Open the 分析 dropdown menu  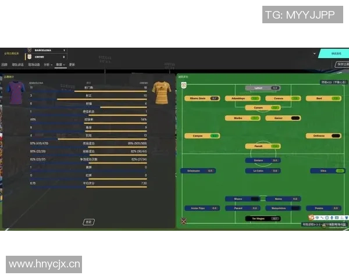click(47, 65)
